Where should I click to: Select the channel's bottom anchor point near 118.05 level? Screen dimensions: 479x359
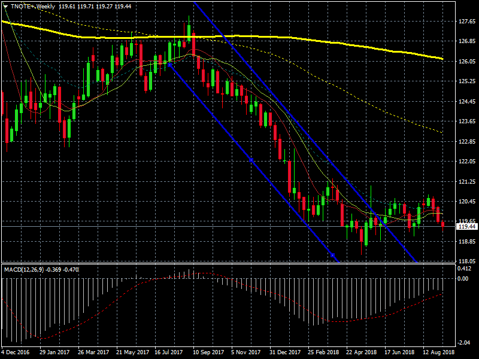tap(332, 255)
